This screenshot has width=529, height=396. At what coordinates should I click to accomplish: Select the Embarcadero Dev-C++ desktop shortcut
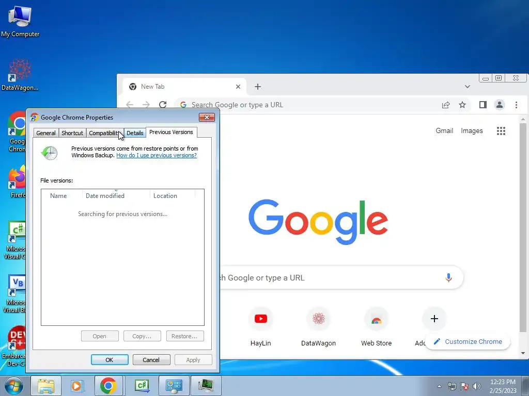pos(14,346)
